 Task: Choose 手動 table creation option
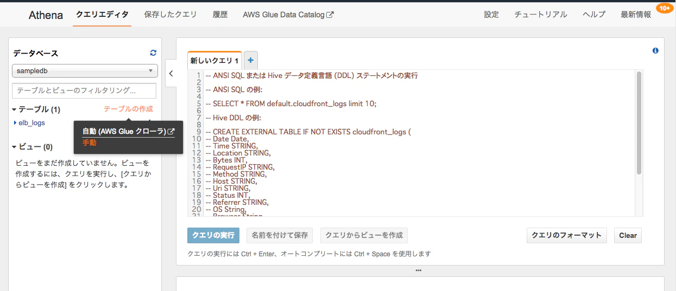[x=90, y=143]
